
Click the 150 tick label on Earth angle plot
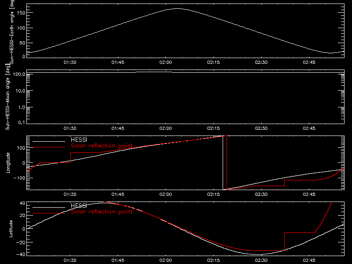point(21,13)
